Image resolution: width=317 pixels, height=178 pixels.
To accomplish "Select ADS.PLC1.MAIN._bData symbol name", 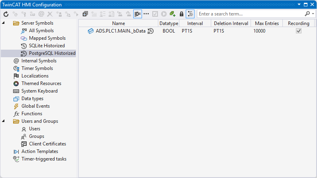I will (121, 31).
